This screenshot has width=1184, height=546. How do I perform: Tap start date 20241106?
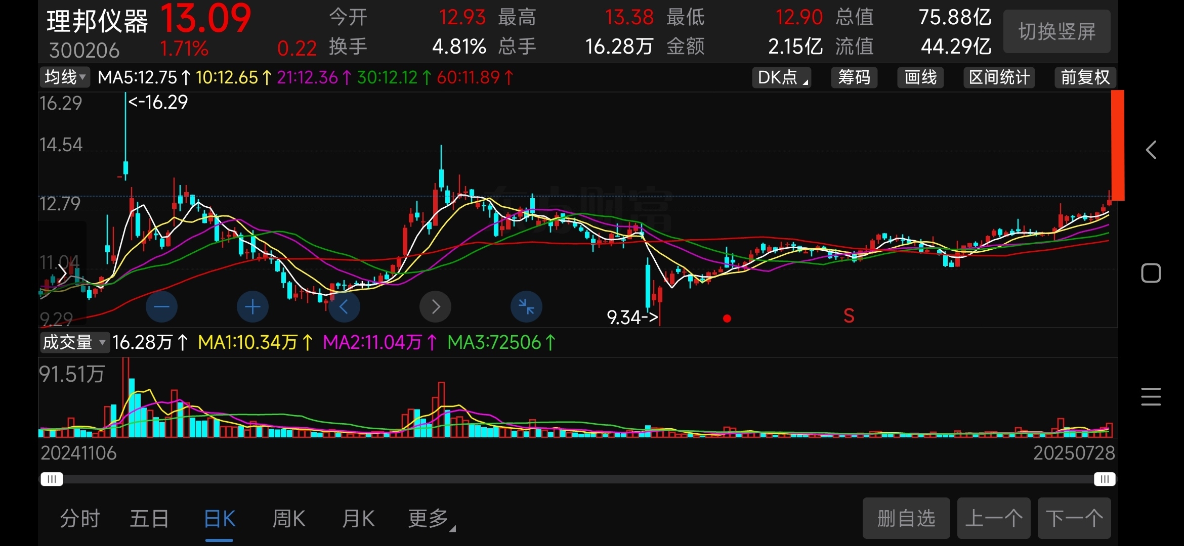coord(78,453)
